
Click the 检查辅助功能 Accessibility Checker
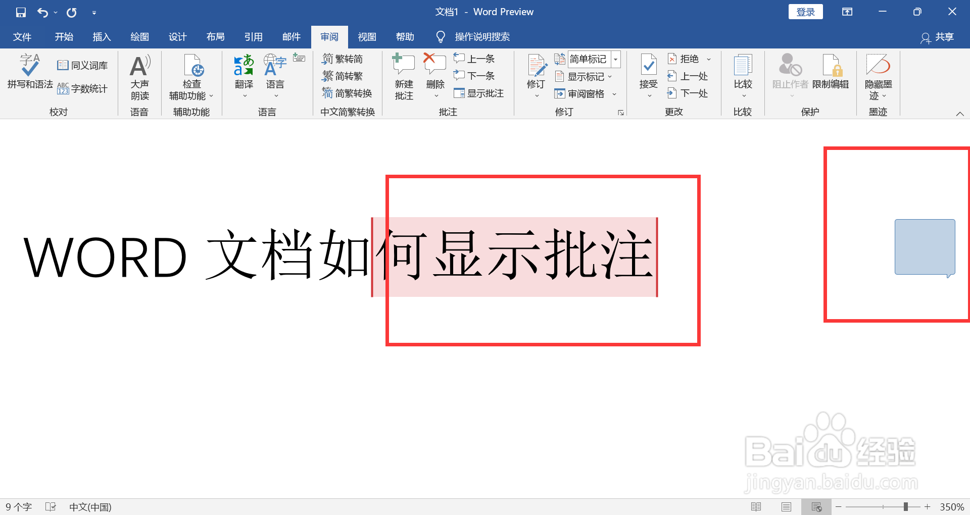click(191, 76)
